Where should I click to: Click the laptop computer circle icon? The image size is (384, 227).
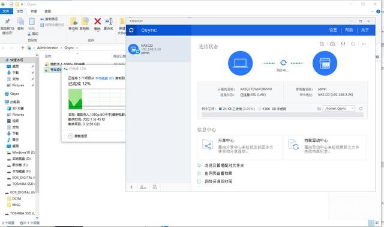point(240,63)
